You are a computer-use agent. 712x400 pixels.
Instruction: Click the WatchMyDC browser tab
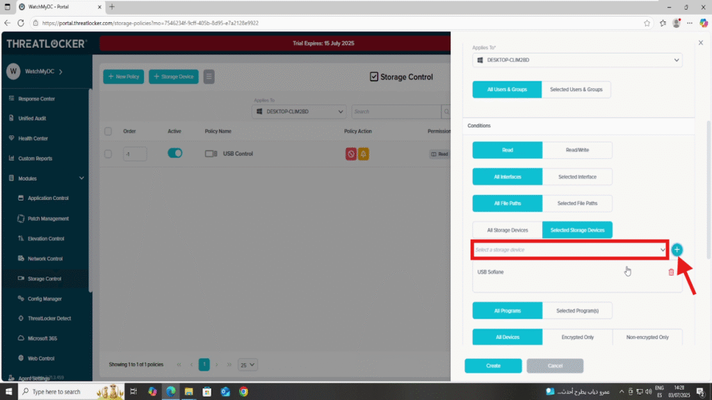(59, 7)
